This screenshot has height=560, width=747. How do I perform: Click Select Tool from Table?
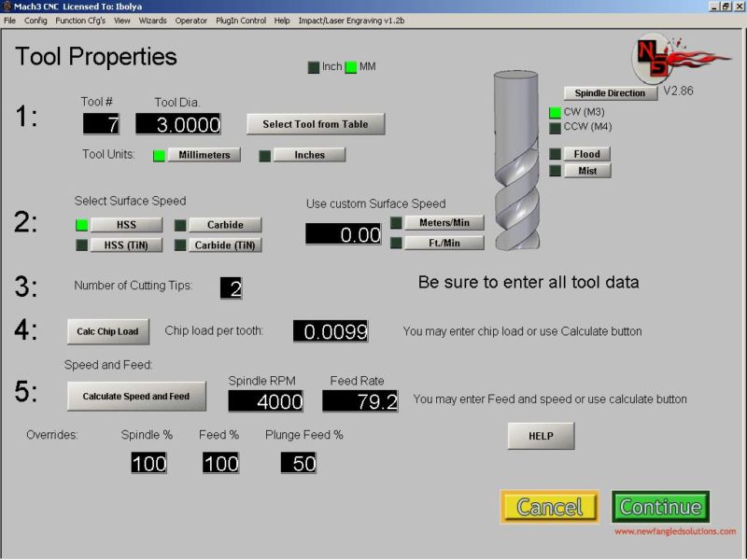316,124
